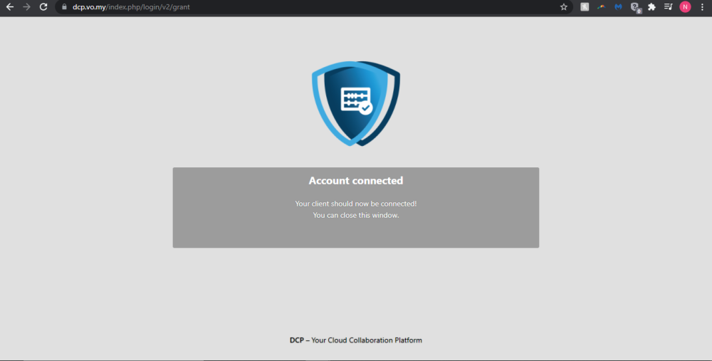Open the rainbow arc extension icon

(x=601, y=7)
